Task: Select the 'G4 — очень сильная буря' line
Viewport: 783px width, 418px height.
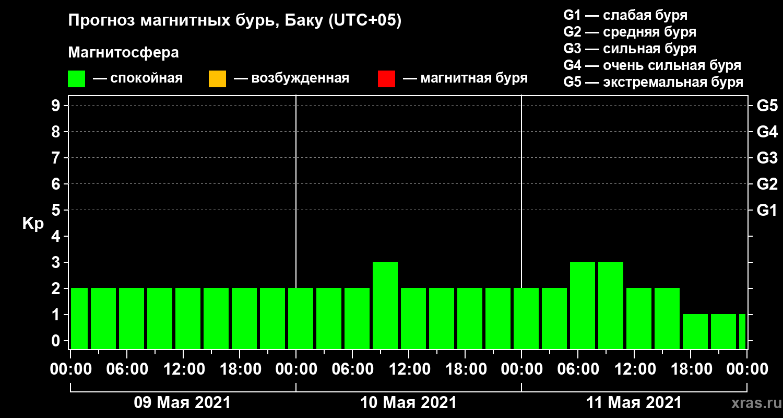Action: (652, 65)
